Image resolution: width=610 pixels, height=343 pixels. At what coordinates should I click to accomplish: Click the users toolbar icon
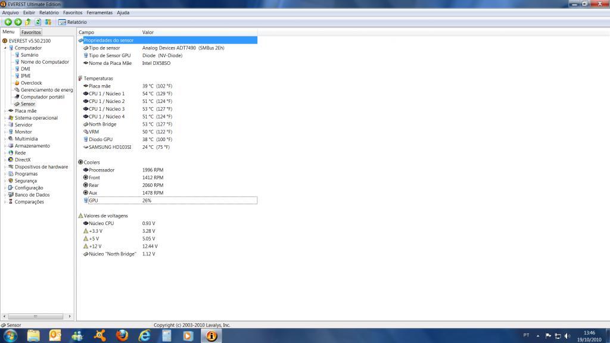click(48, 22)
